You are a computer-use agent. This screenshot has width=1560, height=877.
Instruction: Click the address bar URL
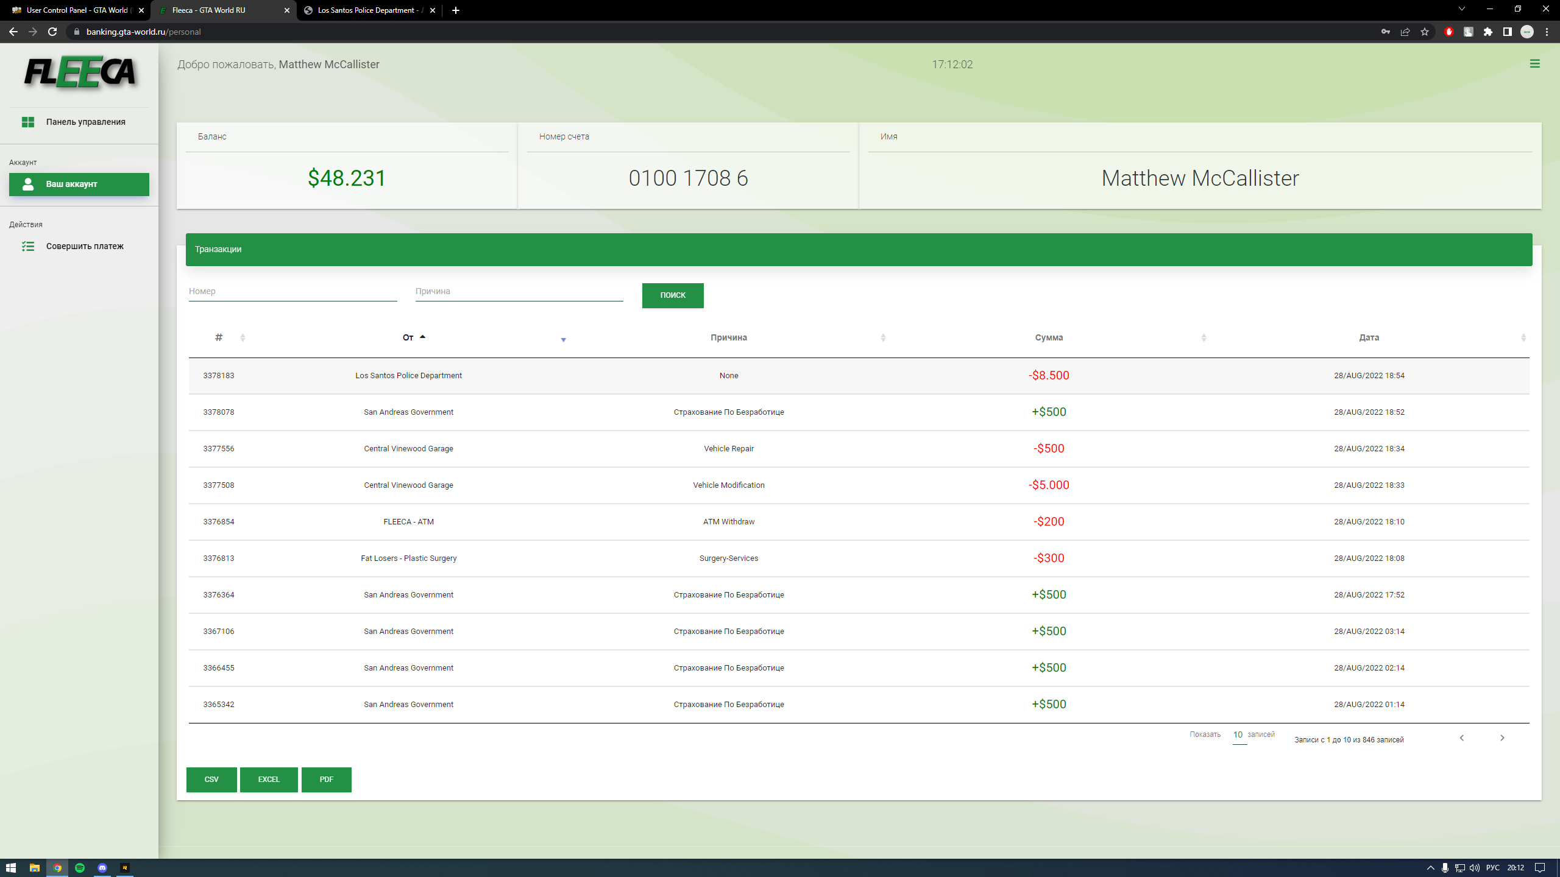coord(144,32)
